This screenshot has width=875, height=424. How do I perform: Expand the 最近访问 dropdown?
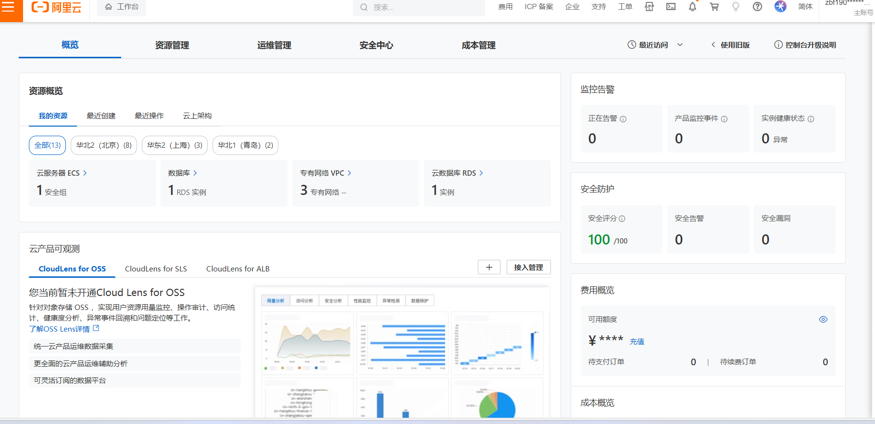coord(655,45)
